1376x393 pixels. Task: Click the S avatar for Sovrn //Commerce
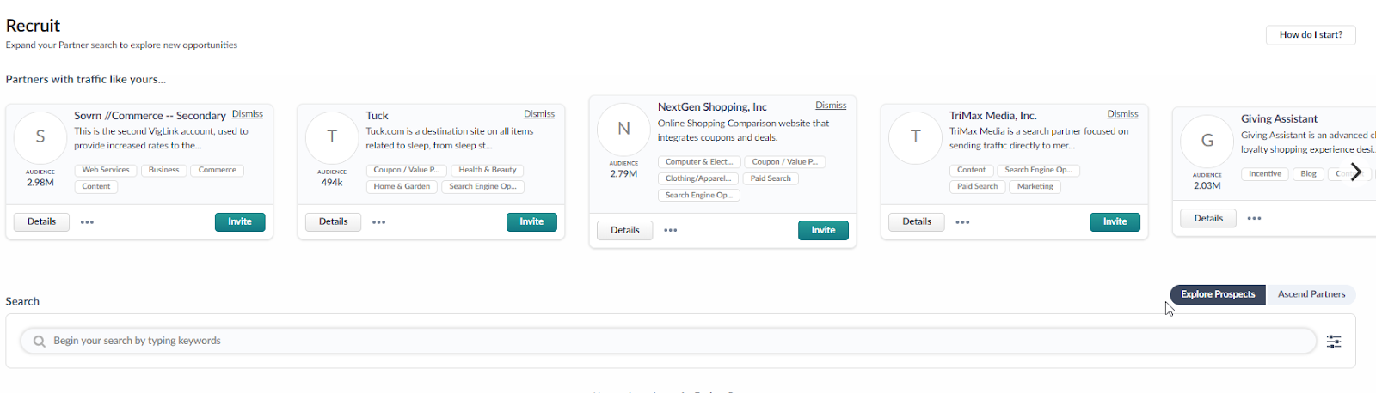point(40,137)
